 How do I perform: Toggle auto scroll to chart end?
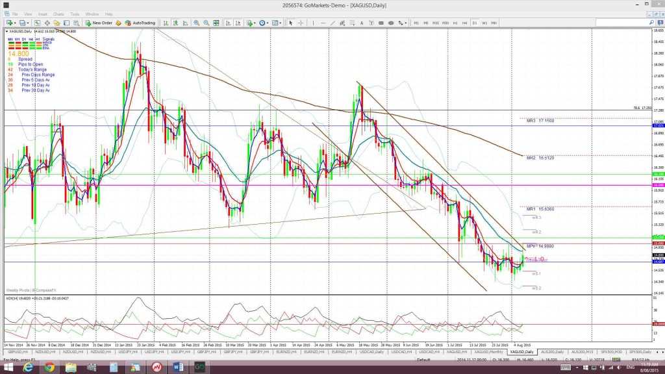click(x=228, y=23)
